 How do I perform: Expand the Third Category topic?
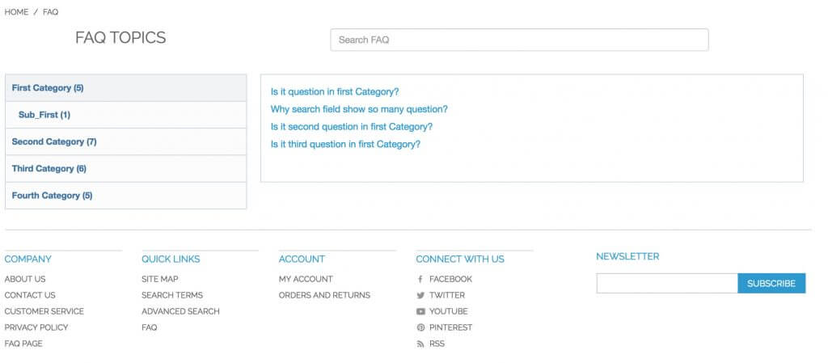click(49, 168)
